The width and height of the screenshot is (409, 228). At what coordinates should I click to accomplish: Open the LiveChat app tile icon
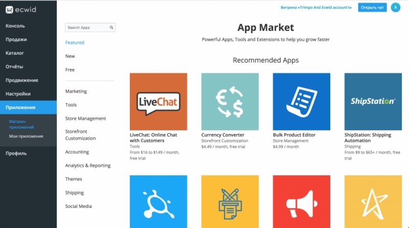click(158, 102)
